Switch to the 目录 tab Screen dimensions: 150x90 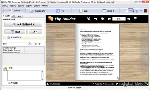tap(13, 16)
